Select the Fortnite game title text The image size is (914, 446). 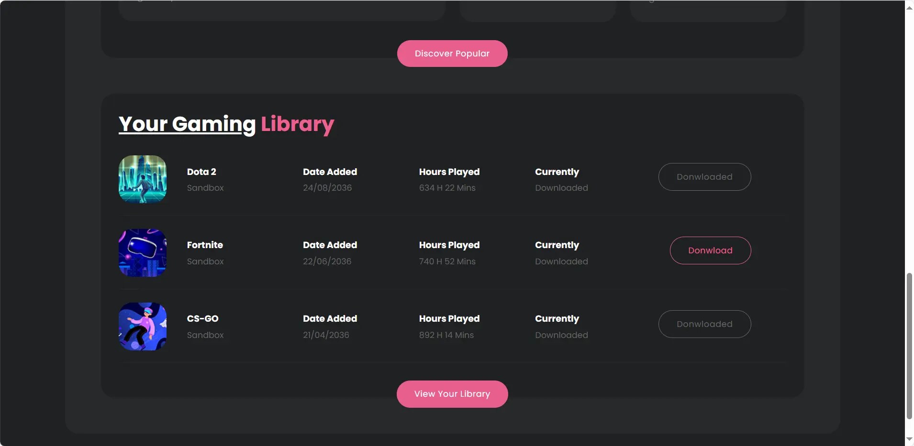[x=205, y=245]
